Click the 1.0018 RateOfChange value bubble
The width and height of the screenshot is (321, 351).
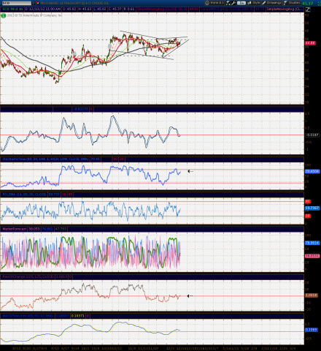[312, 295]
